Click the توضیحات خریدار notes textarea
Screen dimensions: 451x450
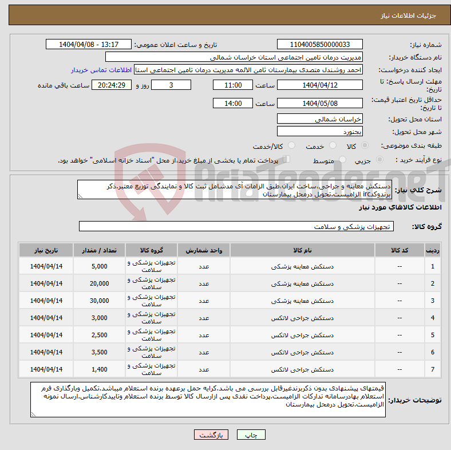(208, 400)
